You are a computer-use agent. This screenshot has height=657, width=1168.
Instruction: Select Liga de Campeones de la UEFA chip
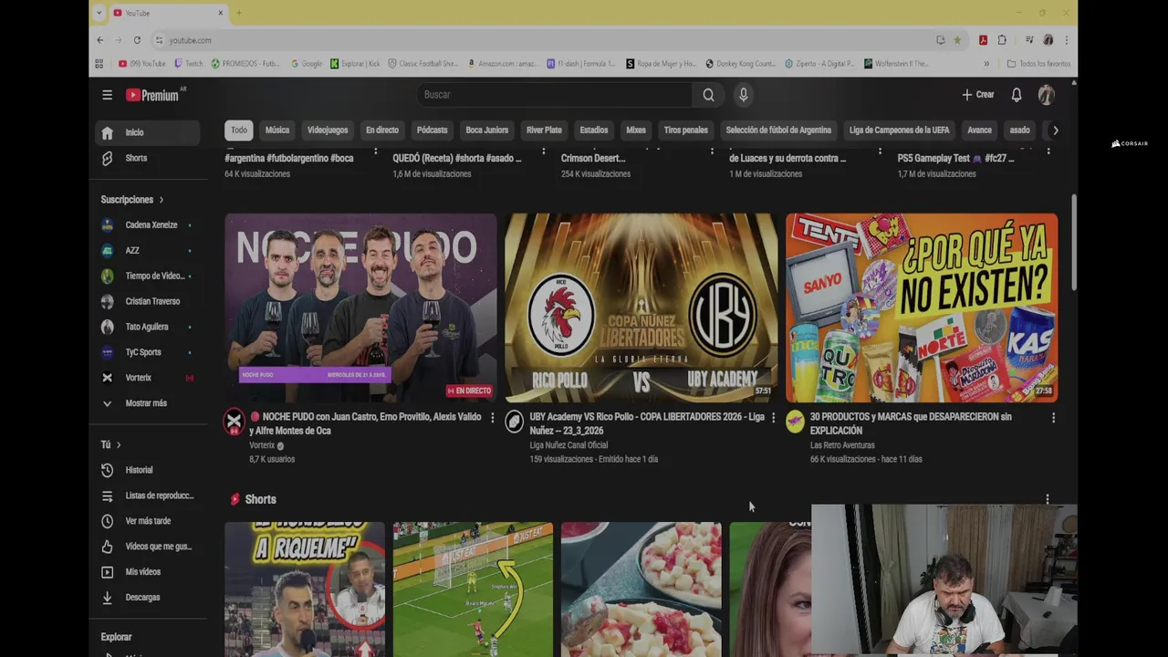click(900, 130)
